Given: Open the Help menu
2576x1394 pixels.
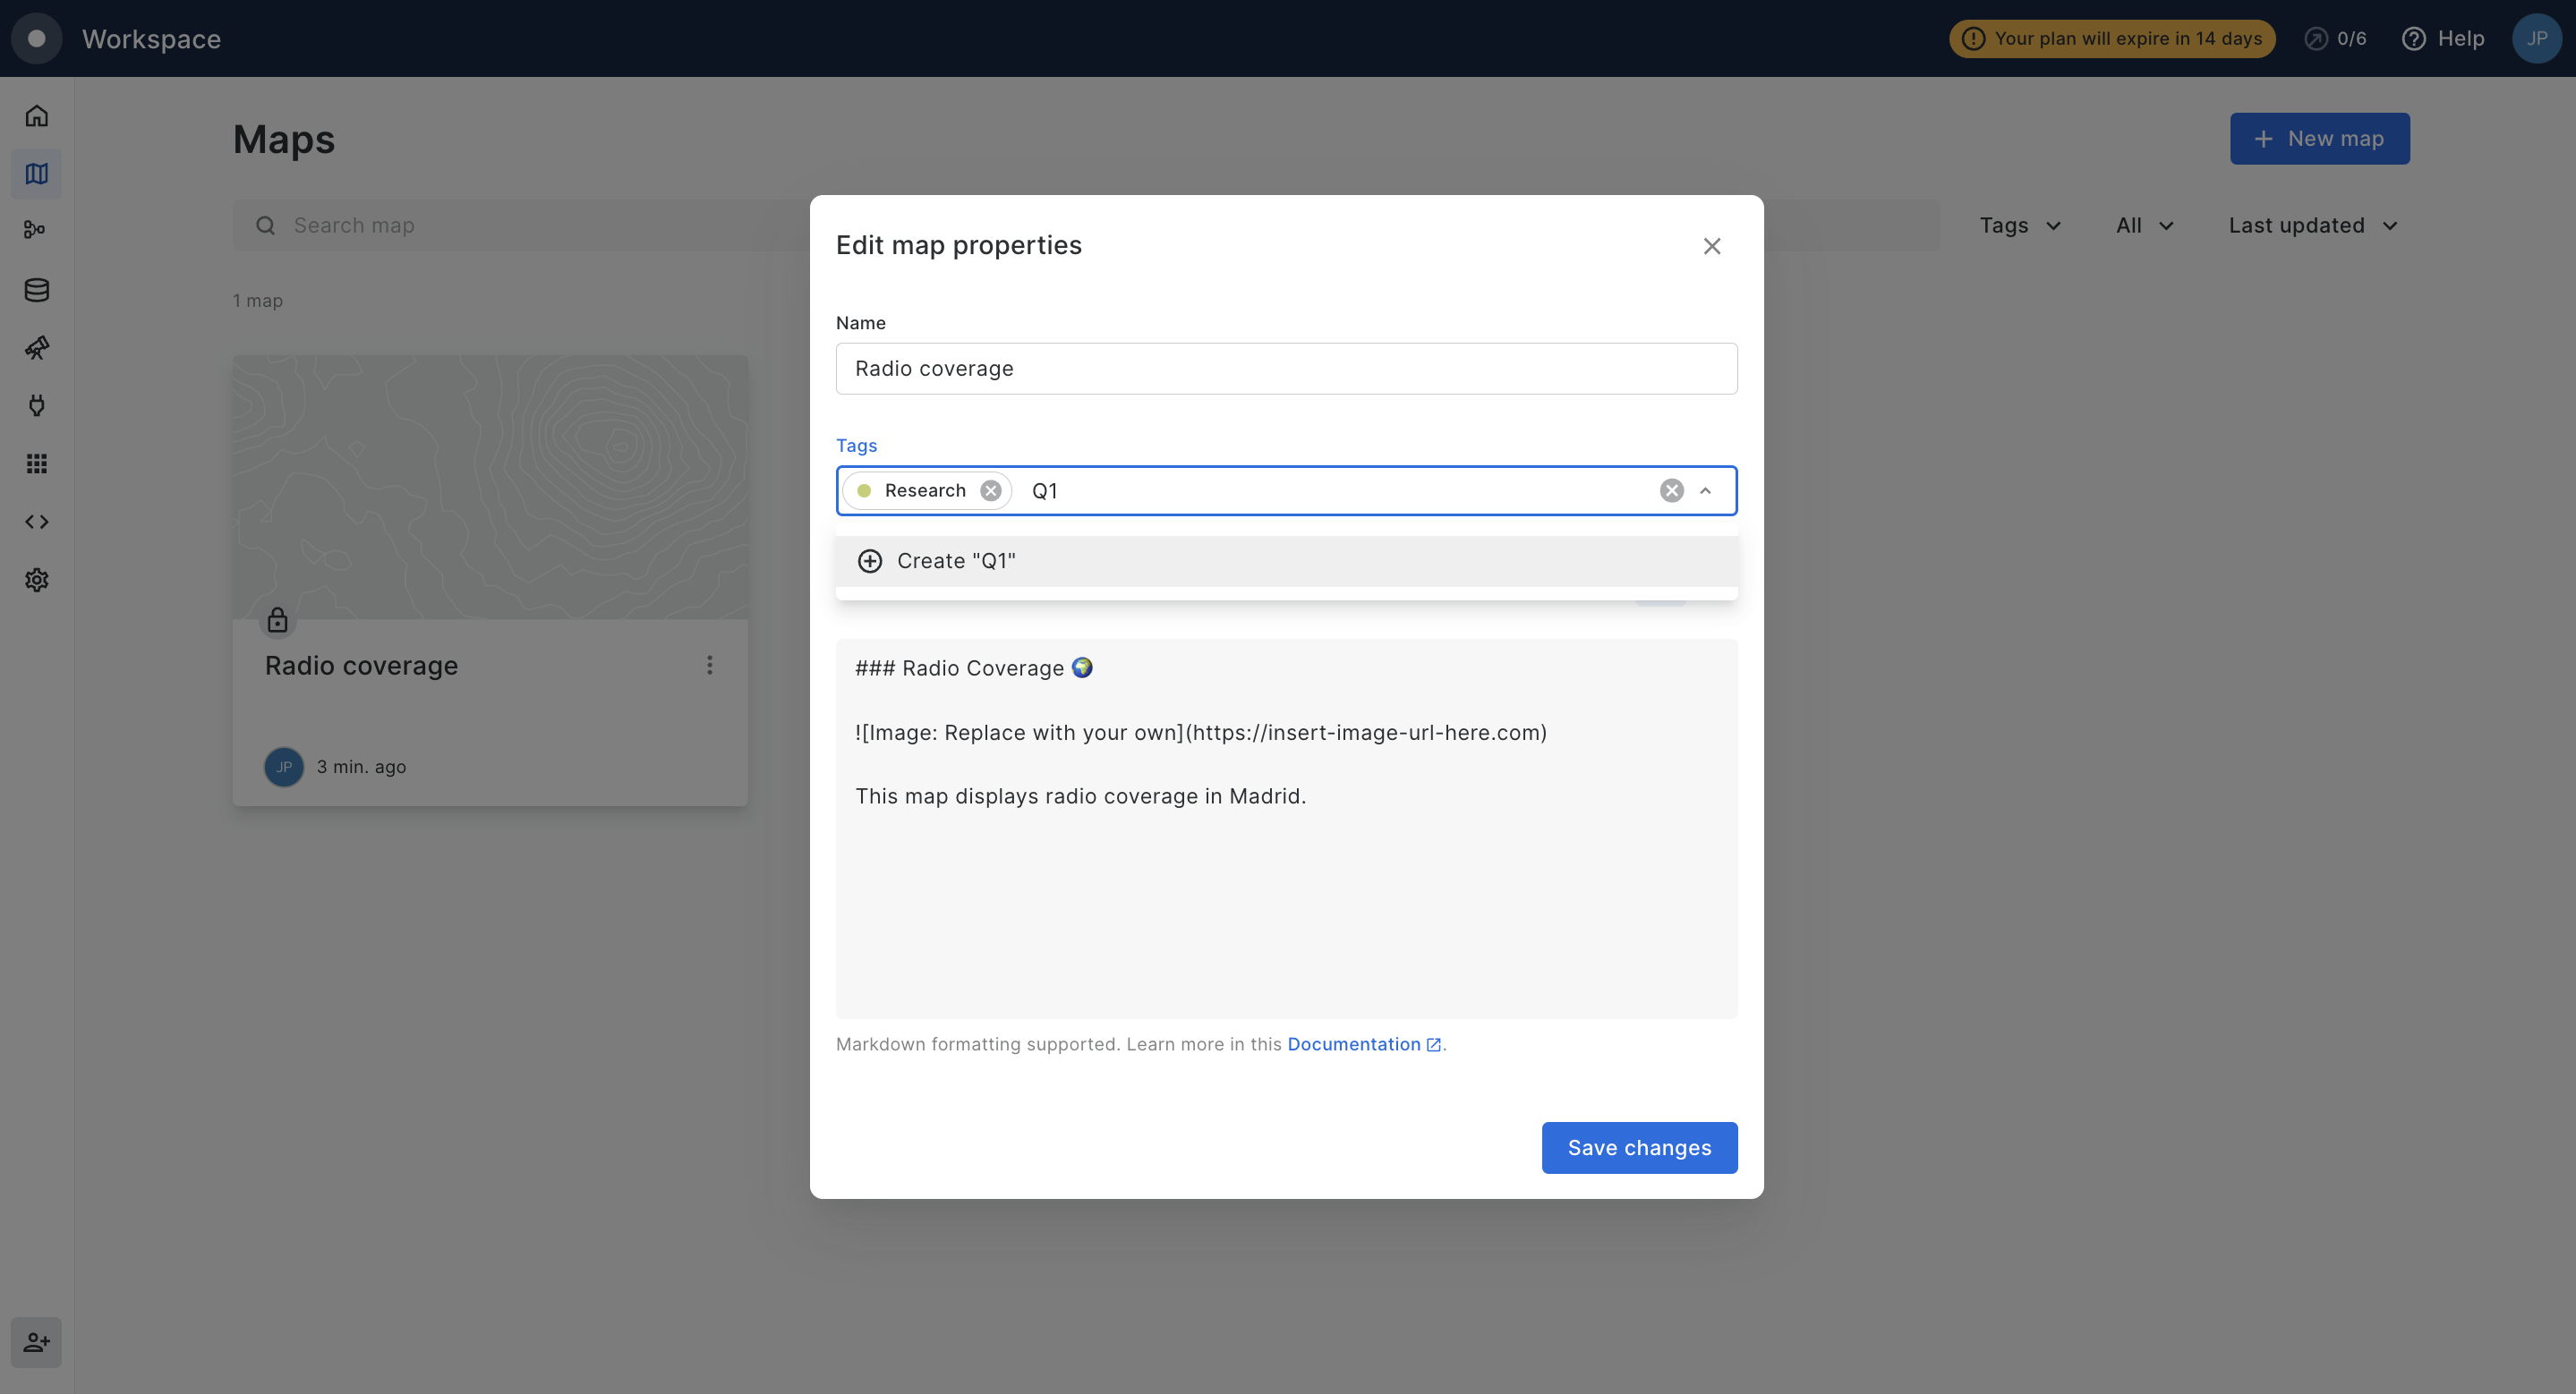Looking at the screenshot, I should [2443, 39].
